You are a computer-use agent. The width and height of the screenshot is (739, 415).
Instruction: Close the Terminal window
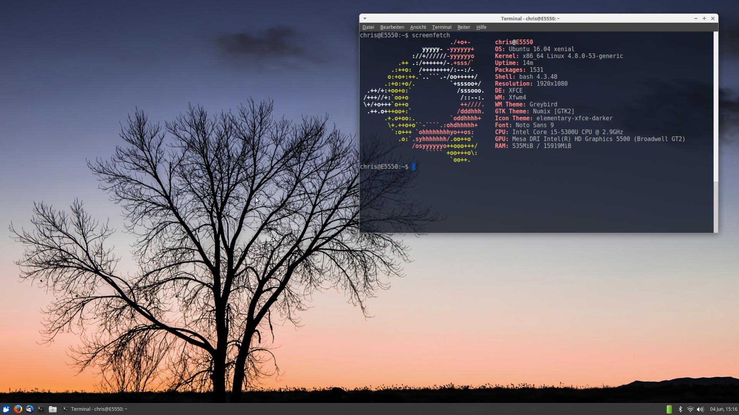[x=713, y=18]
